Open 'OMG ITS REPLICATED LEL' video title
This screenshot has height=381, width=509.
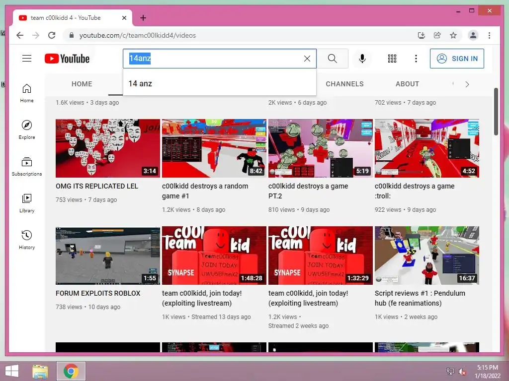coord(97,187)
